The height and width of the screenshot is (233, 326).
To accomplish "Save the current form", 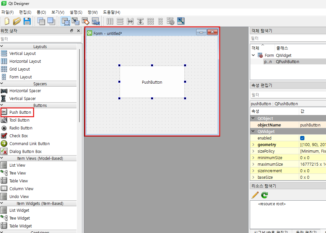I will pos(27,21).
